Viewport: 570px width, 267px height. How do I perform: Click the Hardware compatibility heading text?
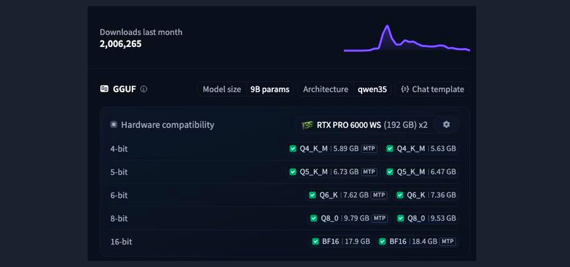167,125
